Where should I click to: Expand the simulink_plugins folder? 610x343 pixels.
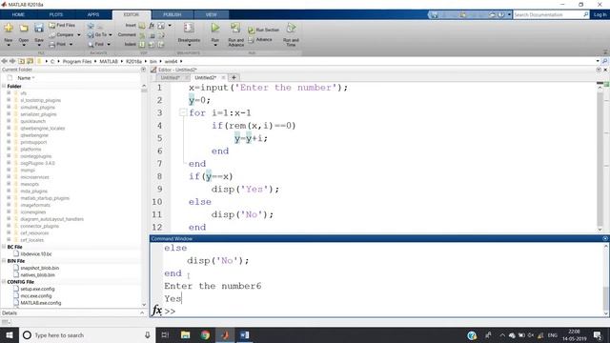(9, 107)
